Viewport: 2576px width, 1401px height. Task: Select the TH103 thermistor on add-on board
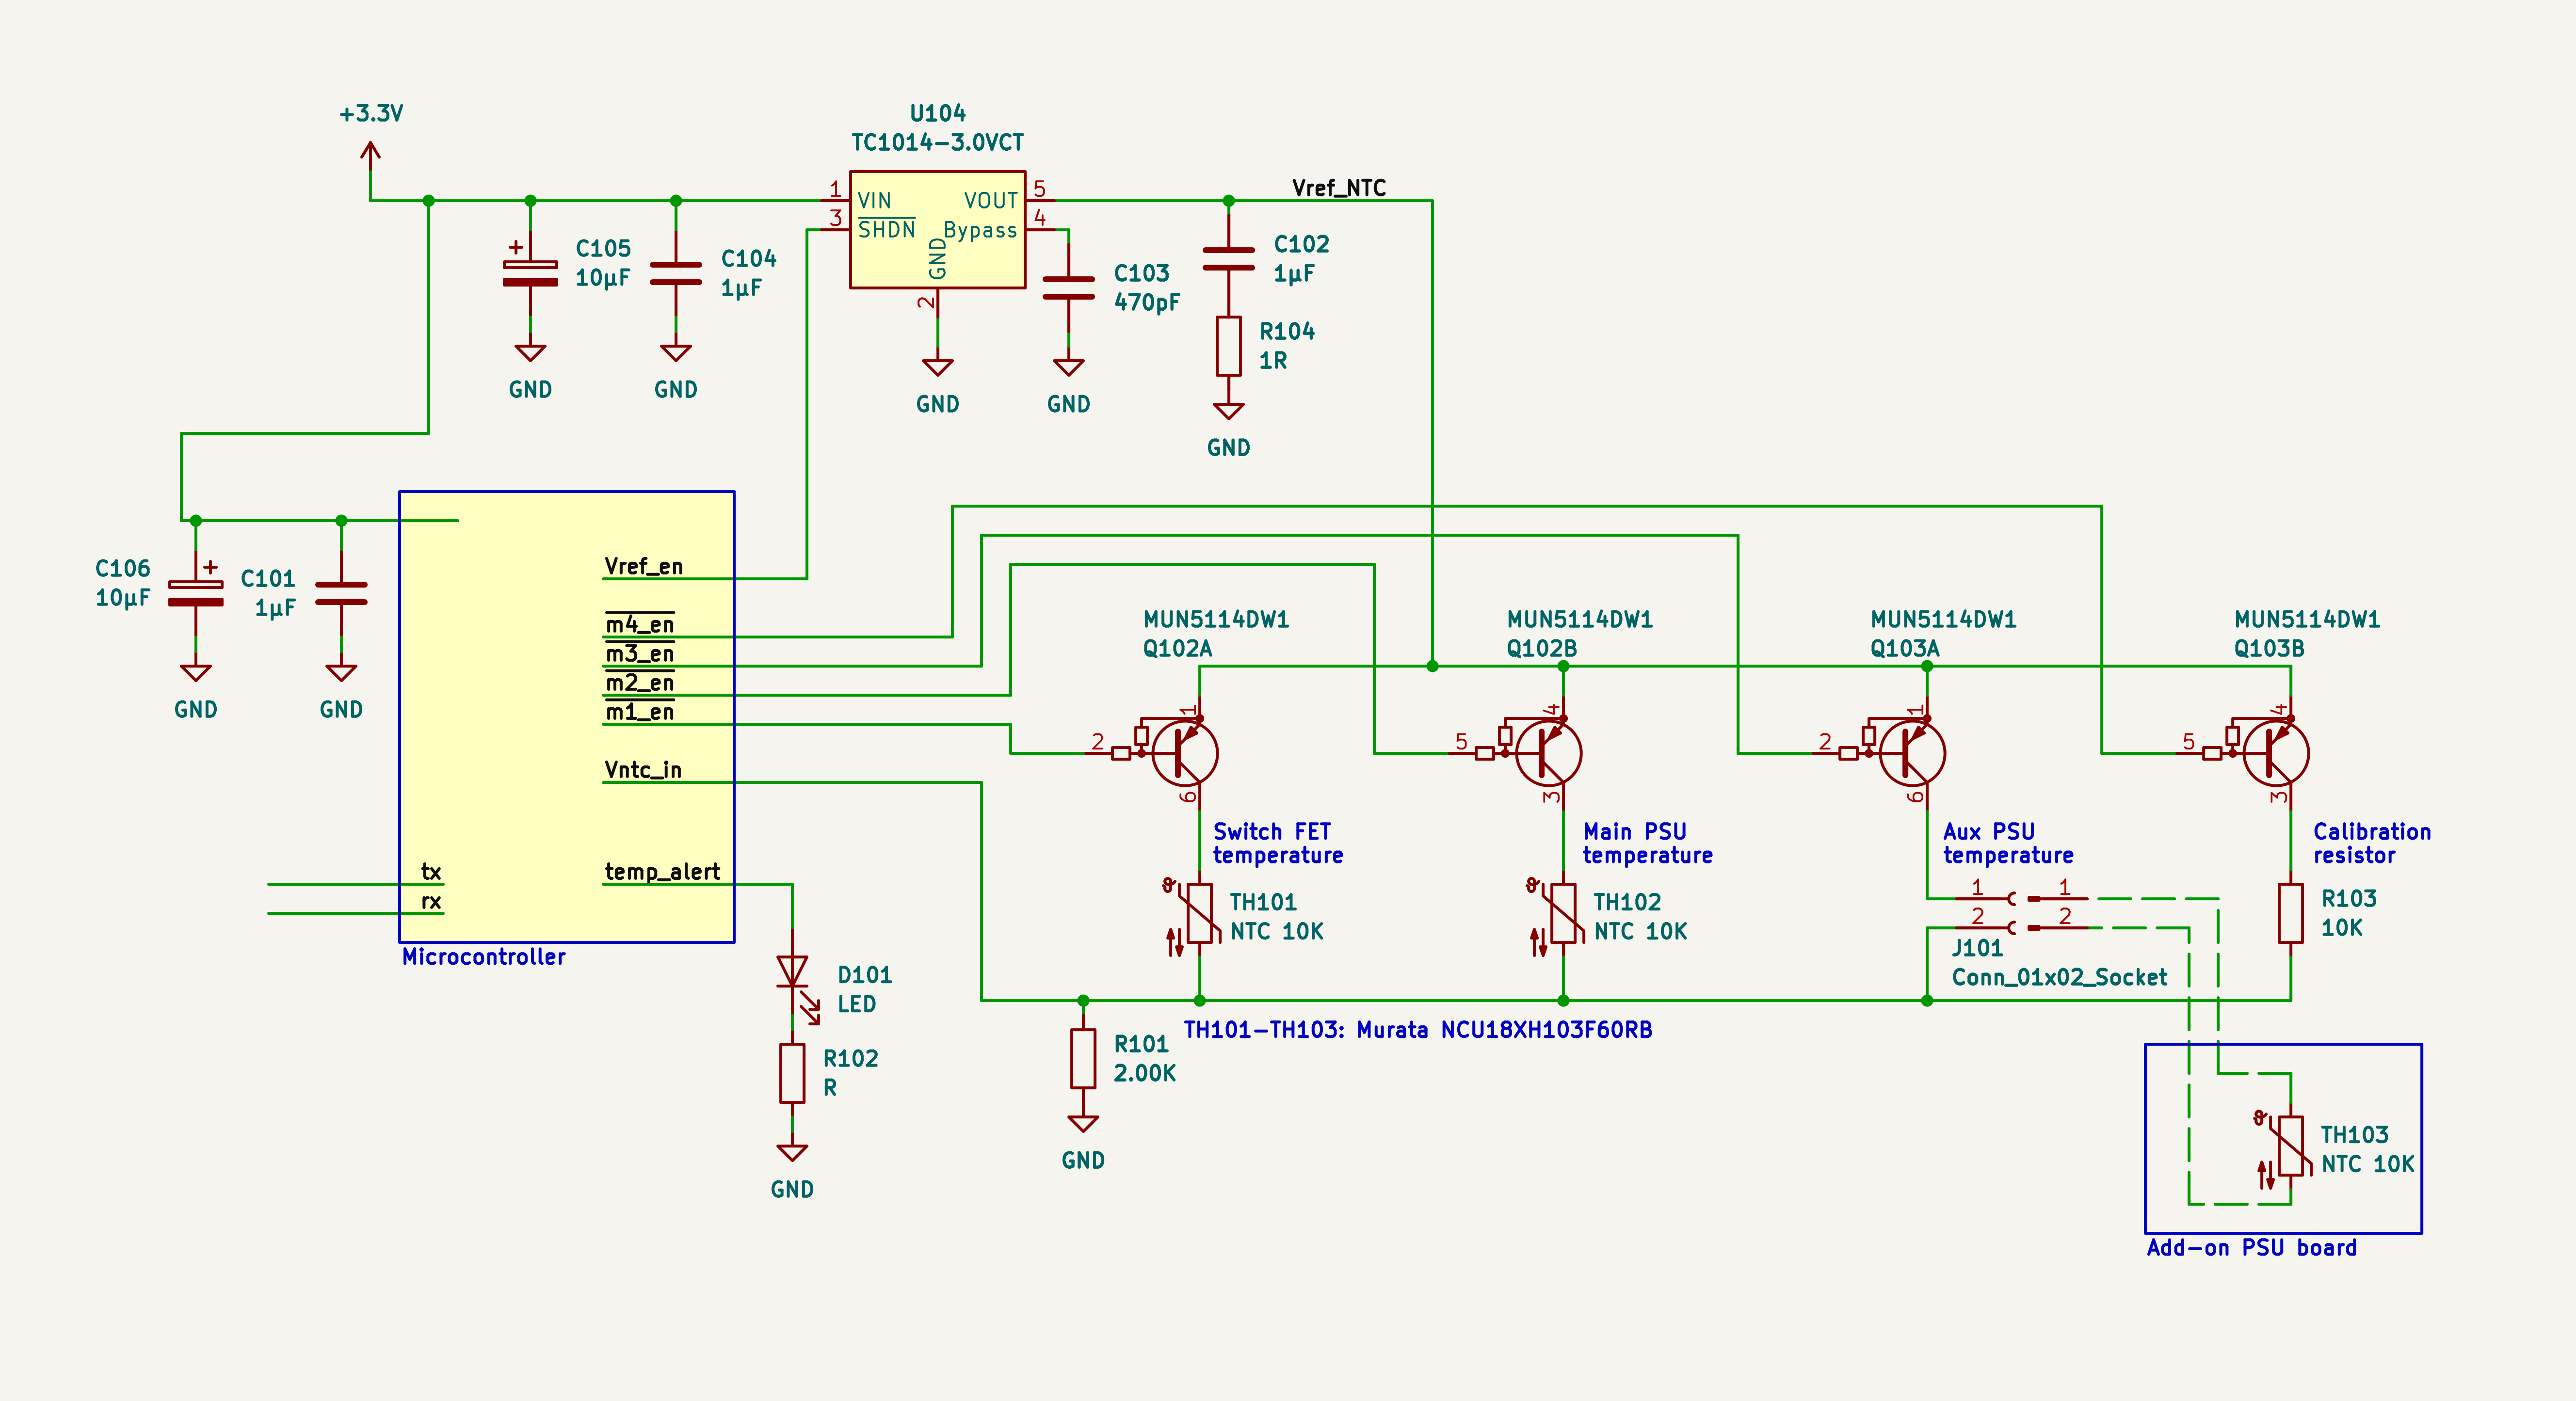point(2290,1146)
